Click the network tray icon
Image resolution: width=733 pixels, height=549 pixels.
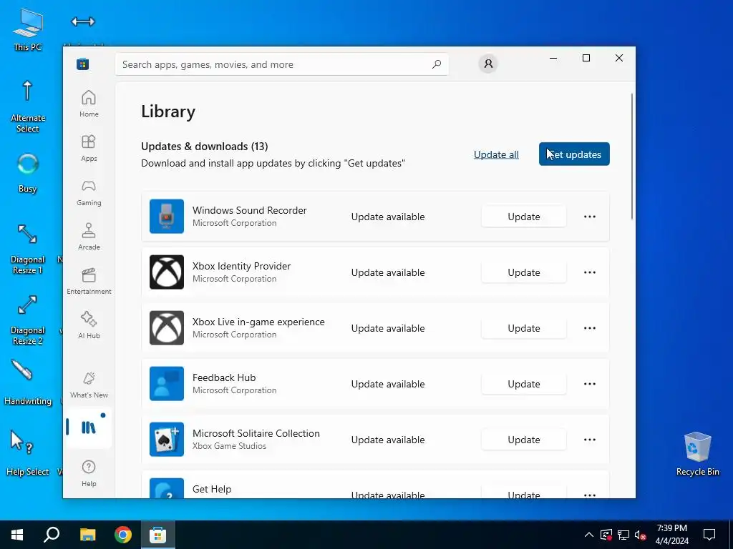pyautogui.click(x=623, y=535)
